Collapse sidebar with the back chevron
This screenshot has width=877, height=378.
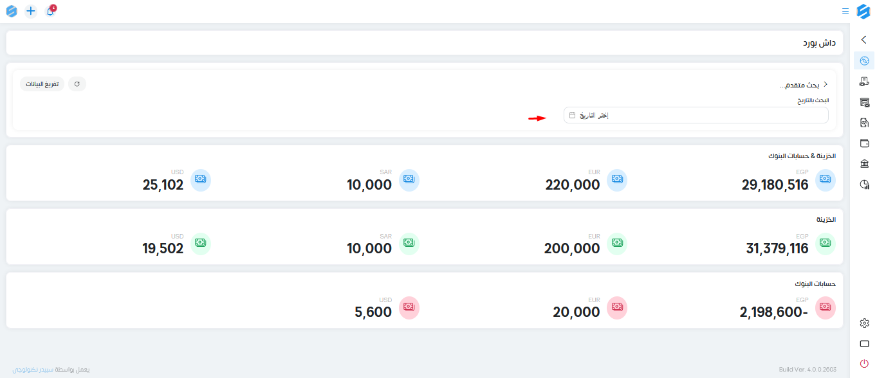pyautogui.click(x=864, y=40)
